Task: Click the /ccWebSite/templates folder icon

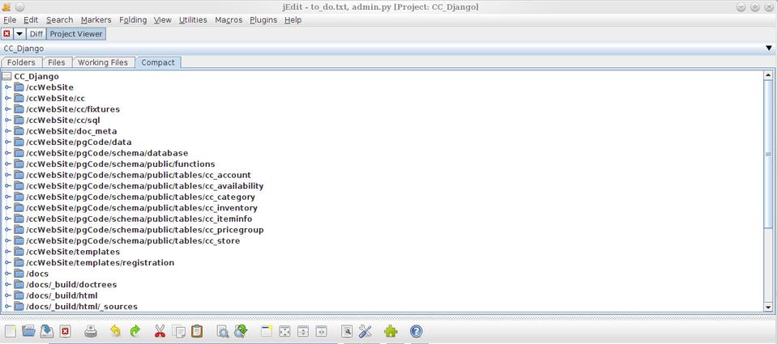Action: (x=19, y=252)
